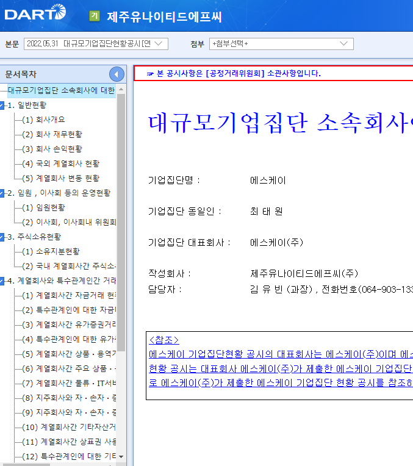
Task: Collapse the 3. 주식소유현황 tree node
Action: (x=2, y=237)
